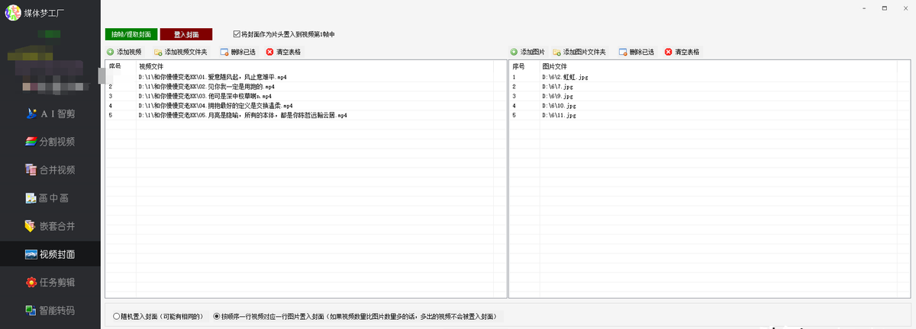
Task: Select video row 01.爱意随风起，风止意难平.mp4
Action: click(x=305, y=77)
